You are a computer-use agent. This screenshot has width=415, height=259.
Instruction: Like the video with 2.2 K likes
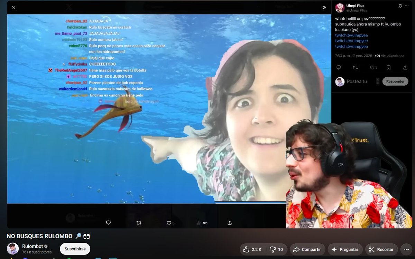pyautogui.click(x=252, y=249)
